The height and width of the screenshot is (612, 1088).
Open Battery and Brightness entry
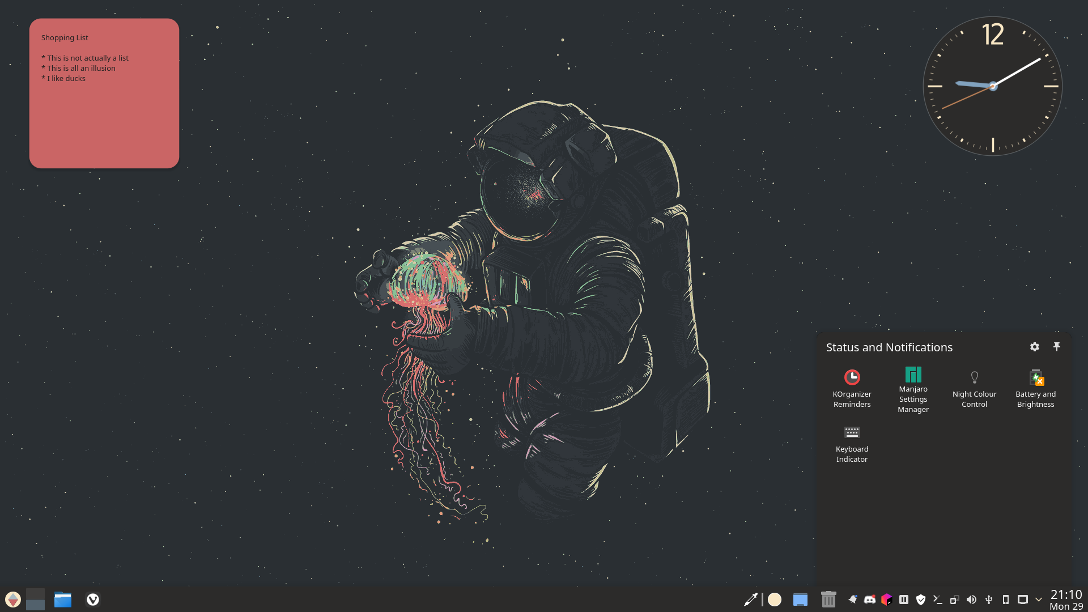pyautogui.click(x=1036, y=389)
